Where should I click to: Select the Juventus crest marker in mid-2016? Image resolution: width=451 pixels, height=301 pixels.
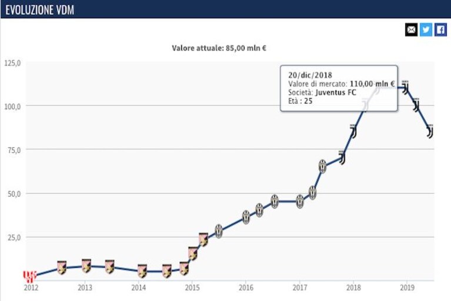click(x=275, y=201)
